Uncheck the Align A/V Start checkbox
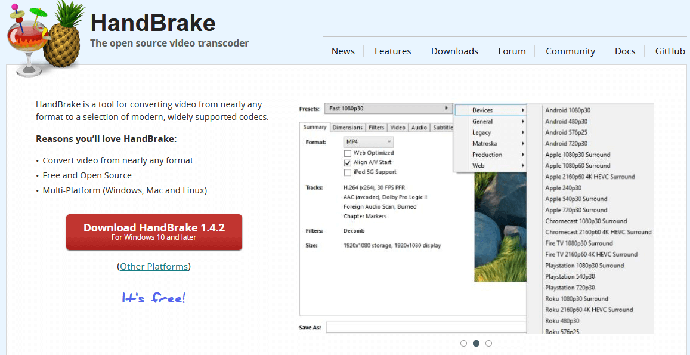This screenshot has width=690, height=355. (x=348, y=162)
